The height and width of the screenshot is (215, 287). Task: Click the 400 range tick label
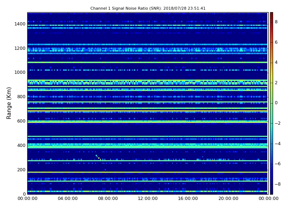(x=21, y=145)
